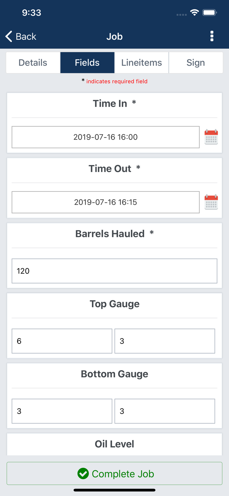Image resolution: width=229 pixels, height=496 pixels.
Task: Open the Lineitems tab
Action: pyautogui.click(x=141, y=62)
